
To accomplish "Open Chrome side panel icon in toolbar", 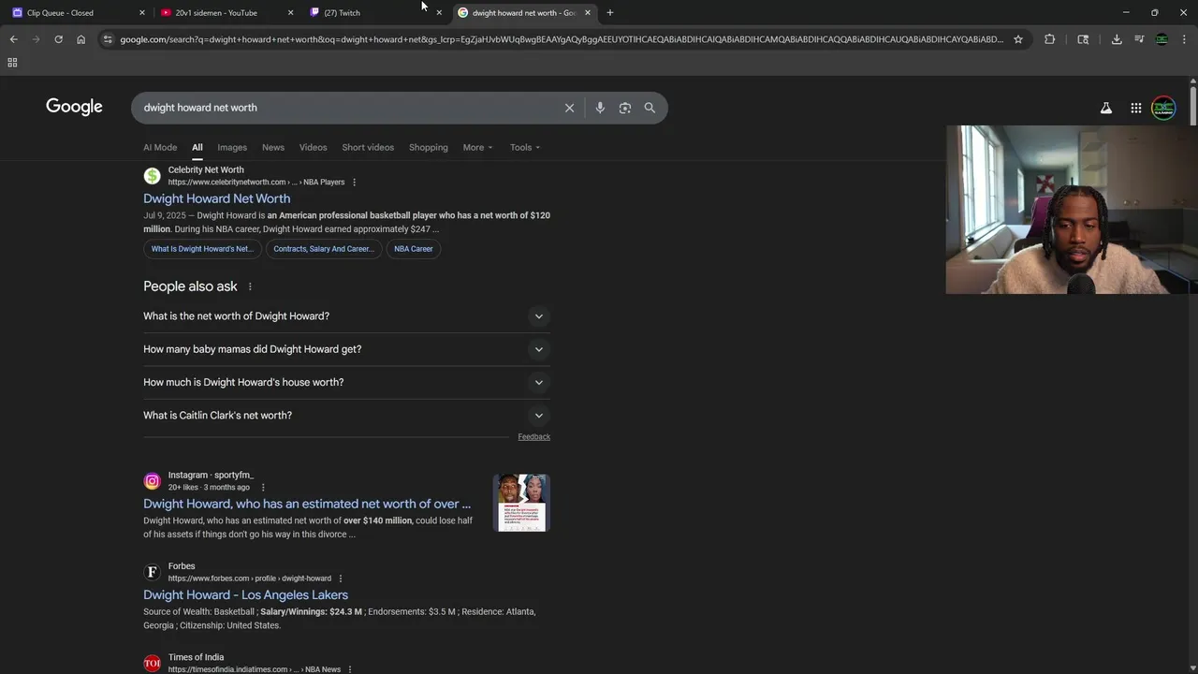I will 1083,39.
